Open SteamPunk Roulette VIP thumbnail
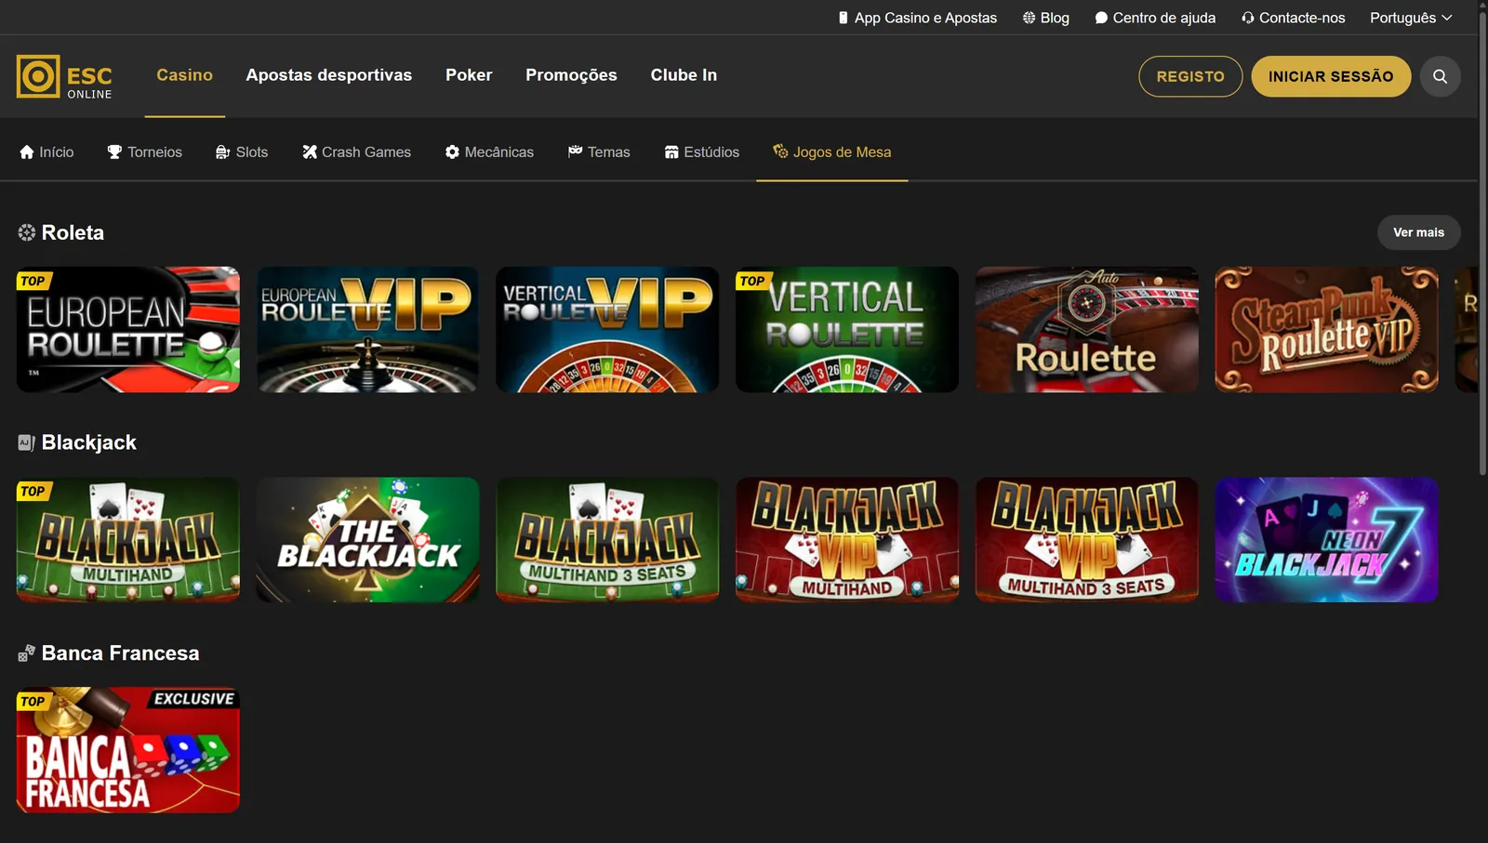 coord(1326,330)
